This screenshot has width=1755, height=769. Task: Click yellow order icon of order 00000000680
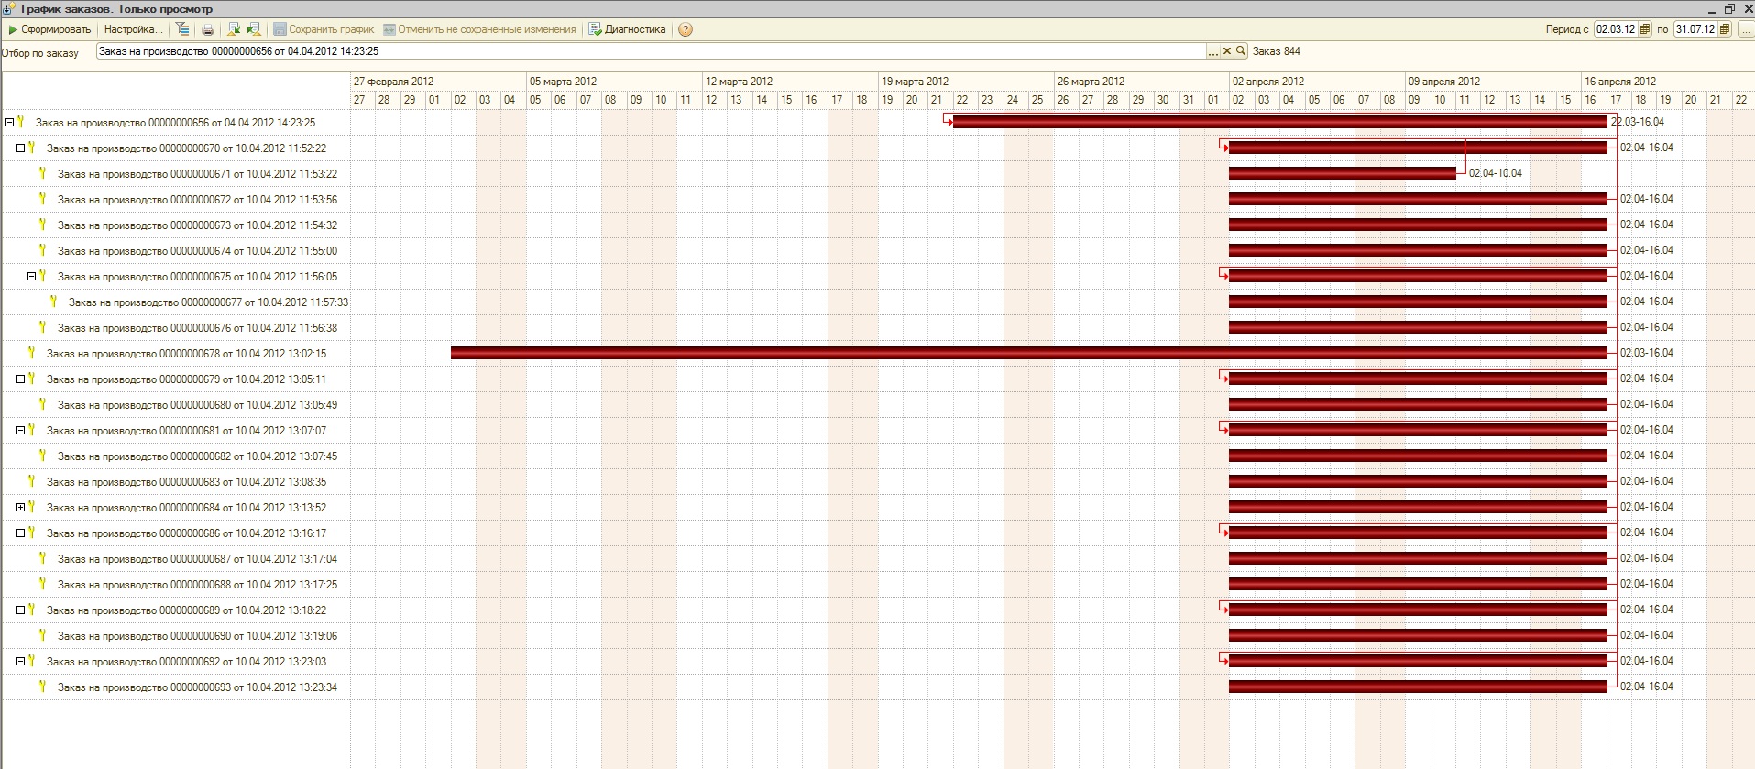click(x=42, y=403)
